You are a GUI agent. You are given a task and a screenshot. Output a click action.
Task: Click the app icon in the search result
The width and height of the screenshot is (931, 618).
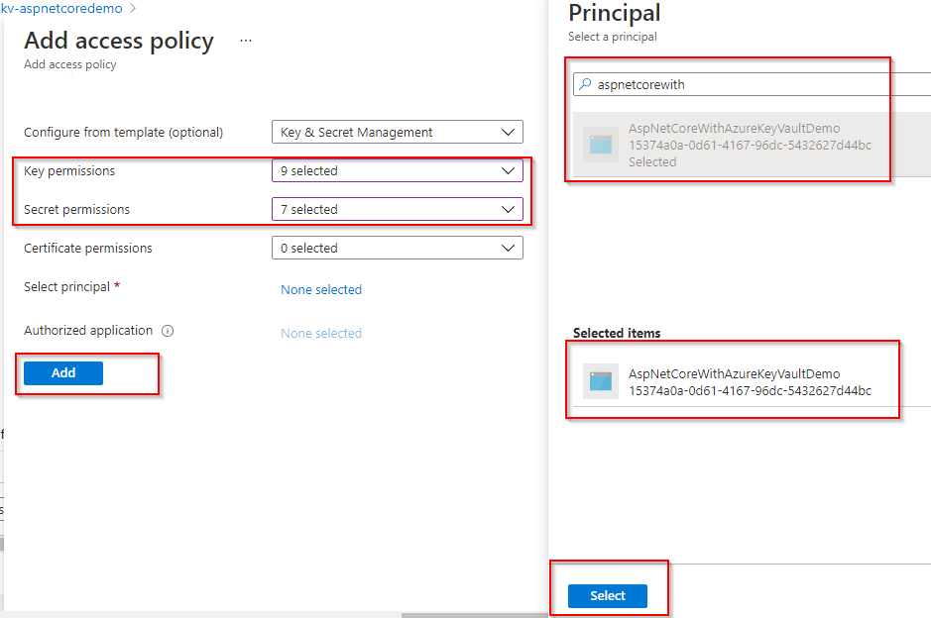pyautogui.click(x=600, y=145)
